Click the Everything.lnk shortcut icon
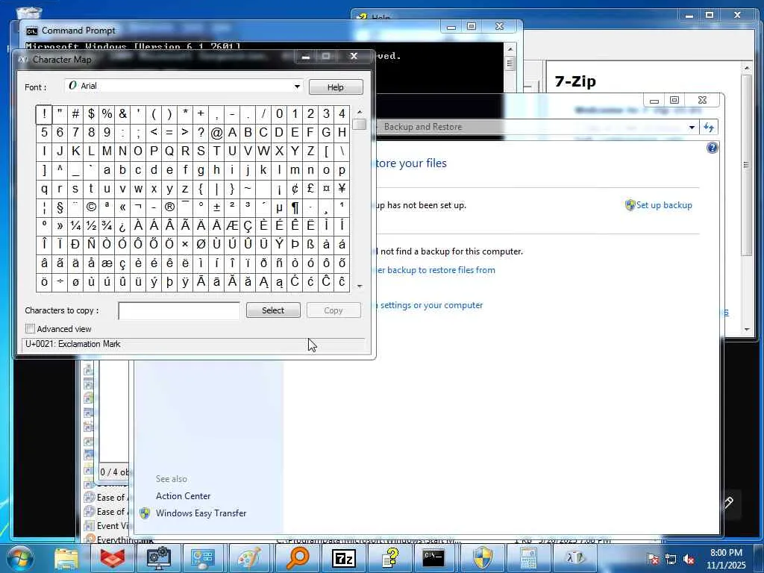The width and height of the screenshot is (764, 573). click(90, 539)
